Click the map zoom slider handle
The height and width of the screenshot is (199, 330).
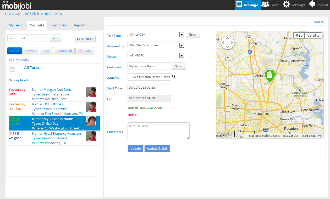[x=228, y=84]
